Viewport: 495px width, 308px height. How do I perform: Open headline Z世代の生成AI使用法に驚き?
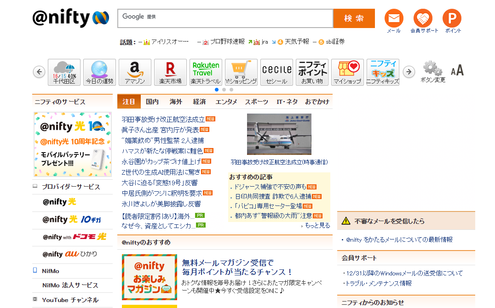[161, 172]
